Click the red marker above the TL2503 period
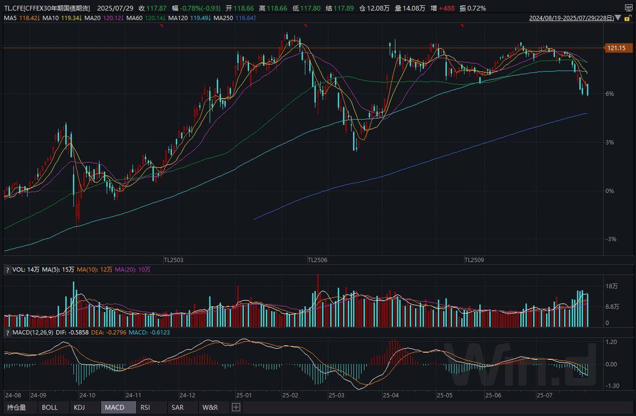The image size is (636, 416). (161, 26)
